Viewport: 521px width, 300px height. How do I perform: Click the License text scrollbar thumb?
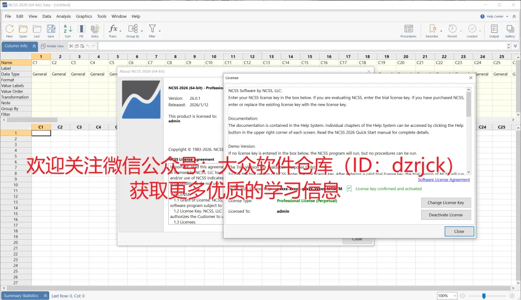pos(468,104)
